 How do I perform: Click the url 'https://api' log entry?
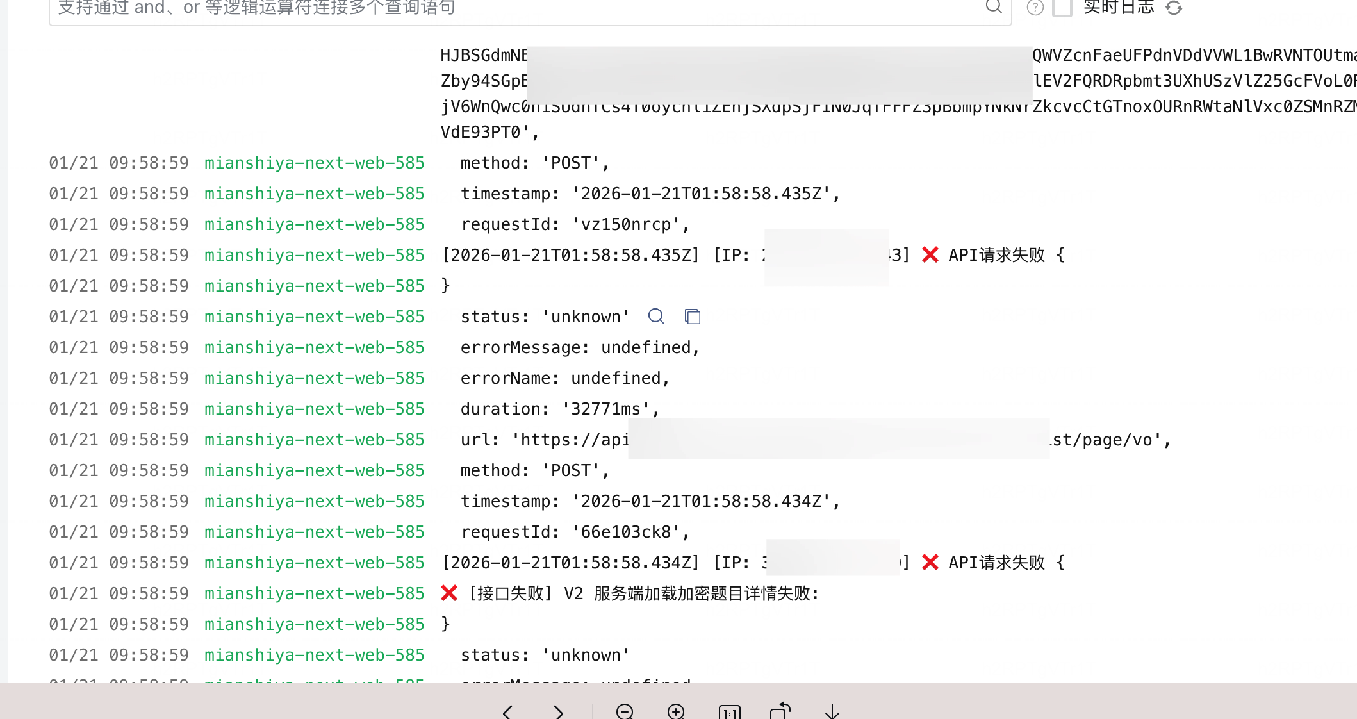coord(545,440)
